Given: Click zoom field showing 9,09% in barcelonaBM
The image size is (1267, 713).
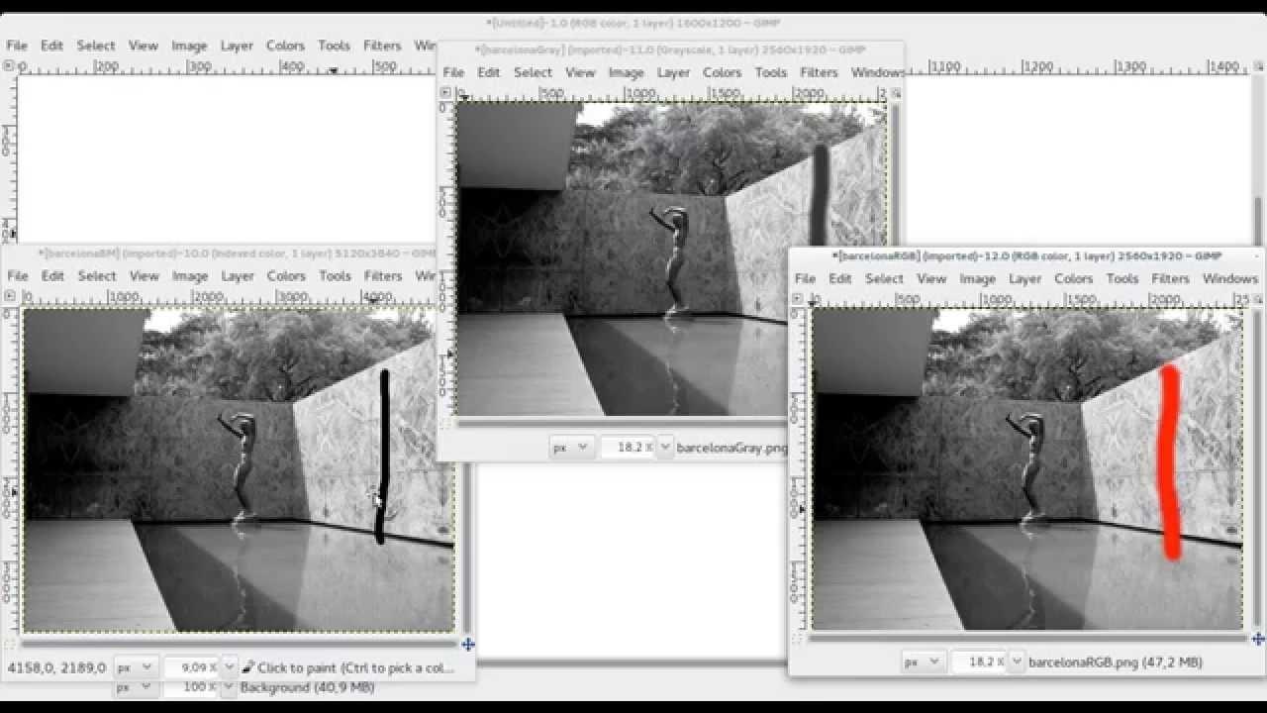Looking at the screenshot, I should [x=191, y=667].
